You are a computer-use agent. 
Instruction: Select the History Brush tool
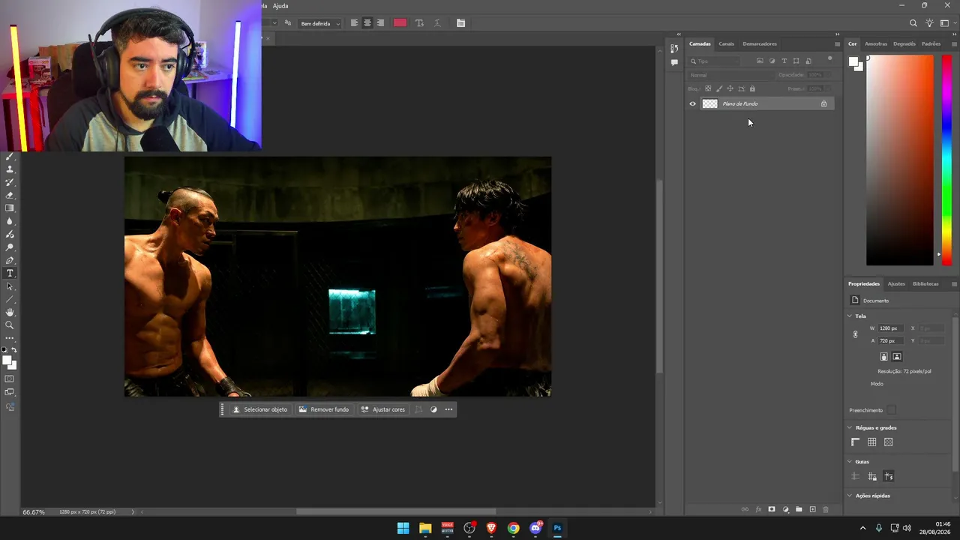[x=10, y=182]
